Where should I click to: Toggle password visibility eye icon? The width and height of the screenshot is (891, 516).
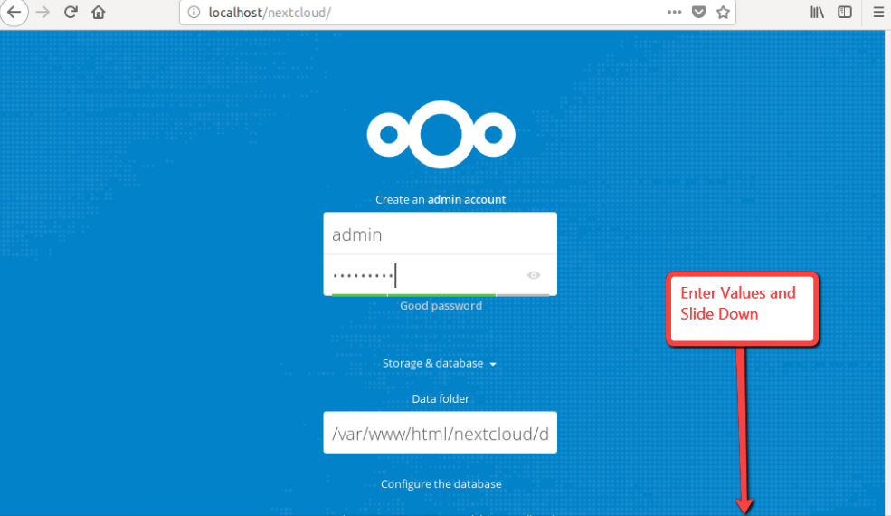(x=533, y=275)
